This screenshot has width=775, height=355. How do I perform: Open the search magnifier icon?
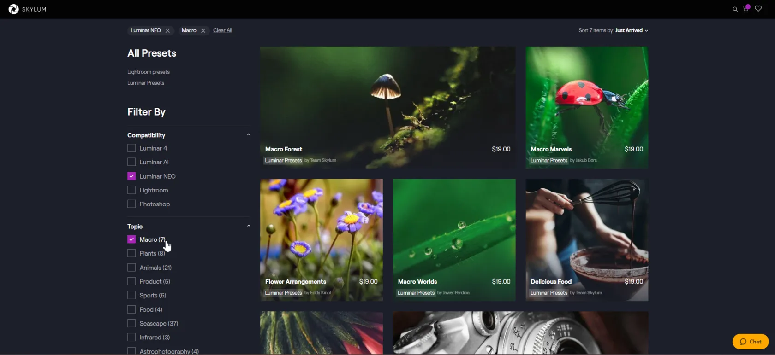point(735,9)
